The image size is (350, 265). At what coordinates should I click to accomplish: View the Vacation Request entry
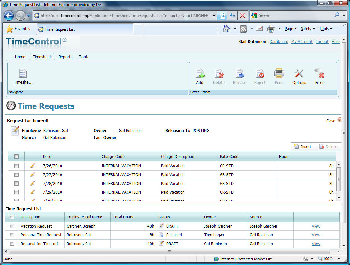click(316, 226)
